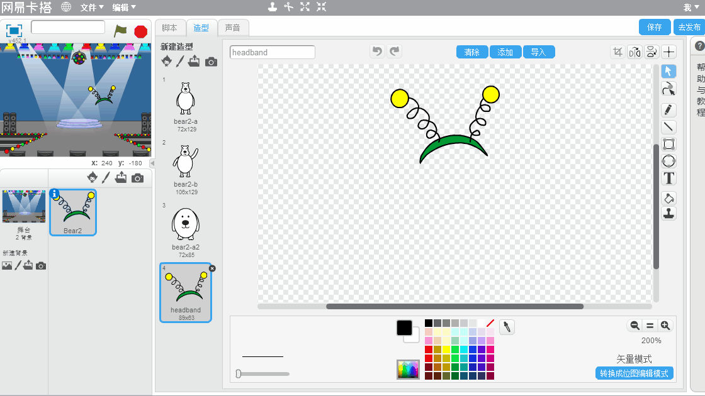Select the Text tool
The width and height of the screenshot is (705, 396).
point(668,179)
